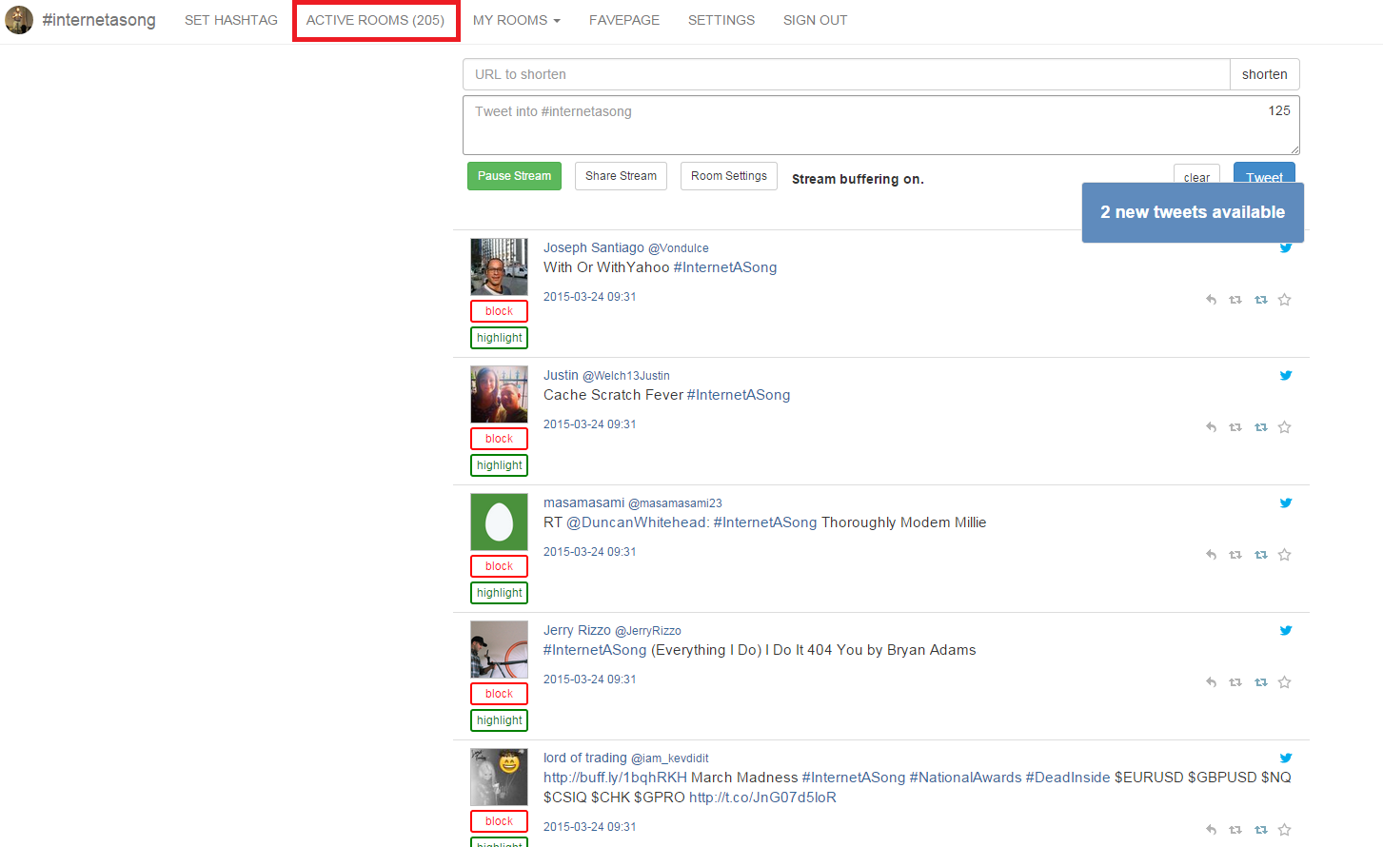Open Joseph Santiago's avatar photo
This screenshot has height=847, width=1383.
coord(499,266)
